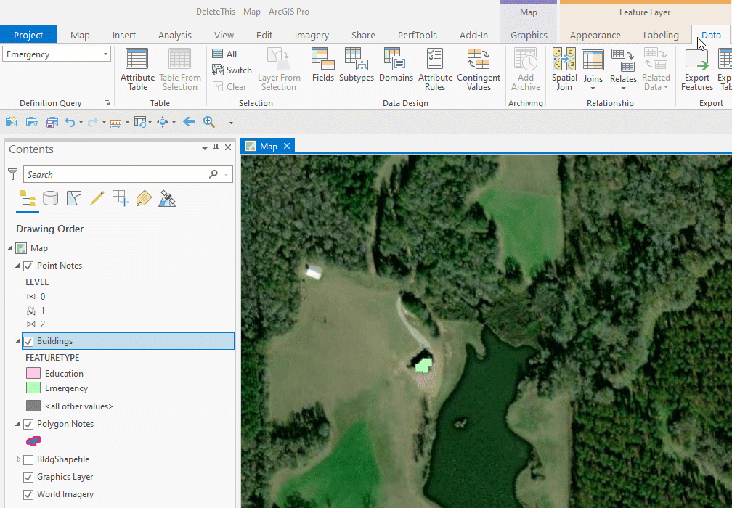Viewport: 732px width, 508px height.
Task: Open the Emergency definition query dropdown
Action: tap(105, 54)
